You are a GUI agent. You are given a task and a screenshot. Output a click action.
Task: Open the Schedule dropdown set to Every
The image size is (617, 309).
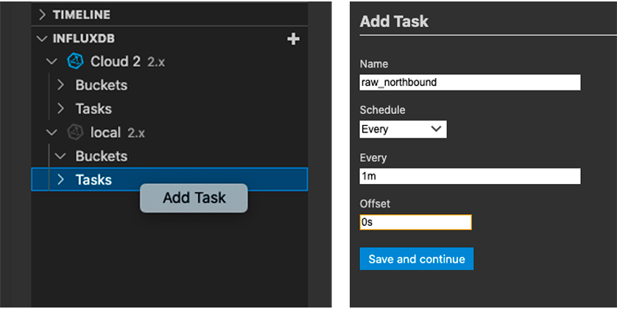[403, 129]
